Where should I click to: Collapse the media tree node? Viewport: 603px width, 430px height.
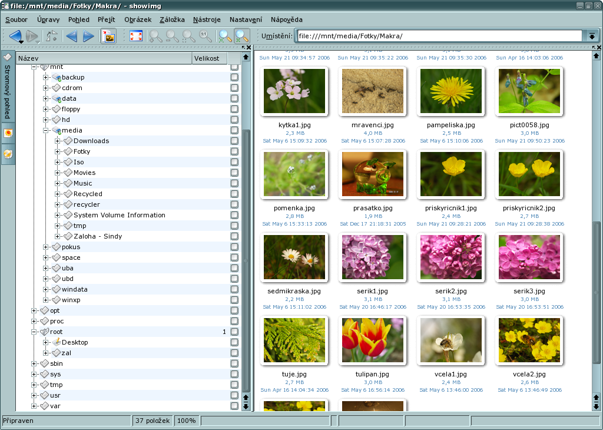45,130
